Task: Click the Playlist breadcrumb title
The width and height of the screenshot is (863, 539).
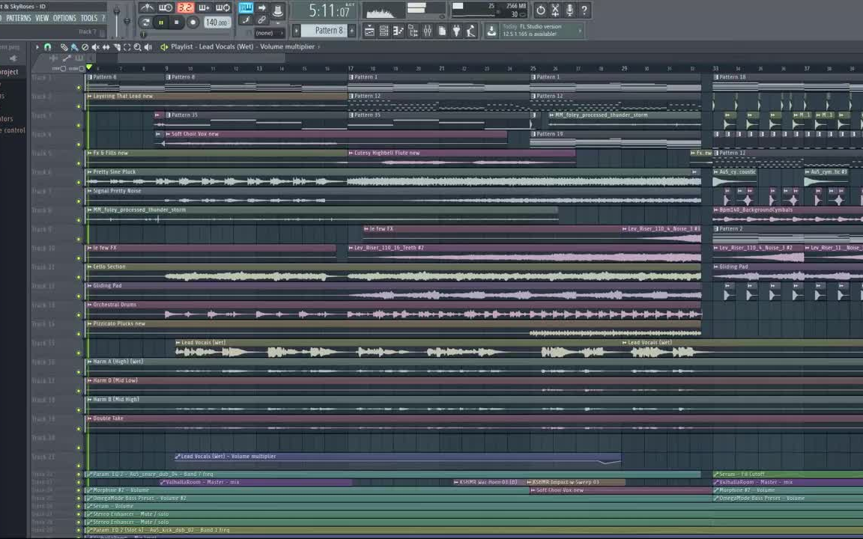Action: pos(243,46)
